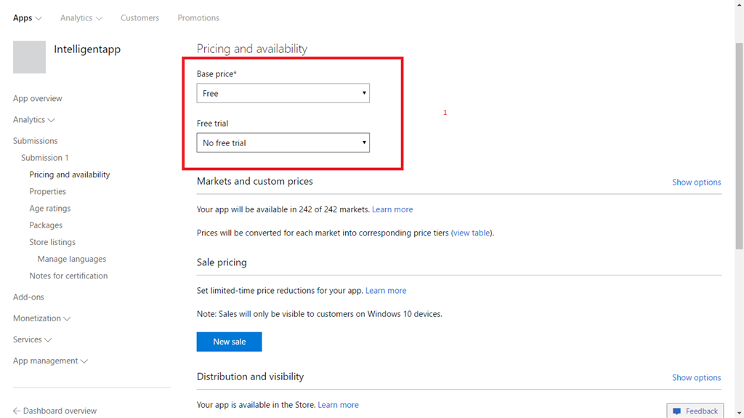Click the New sale button
The width and height of the screenshot is (744, 418).
229,342
